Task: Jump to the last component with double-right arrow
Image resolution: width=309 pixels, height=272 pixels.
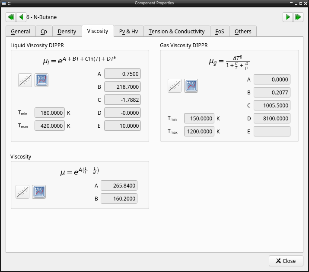Action: click(x=298, y=17)
